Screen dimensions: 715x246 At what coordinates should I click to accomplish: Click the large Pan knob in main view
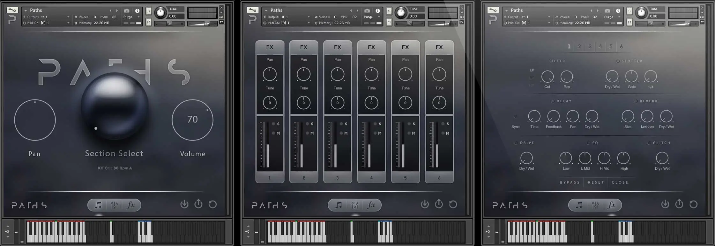[x=35, y=120]
